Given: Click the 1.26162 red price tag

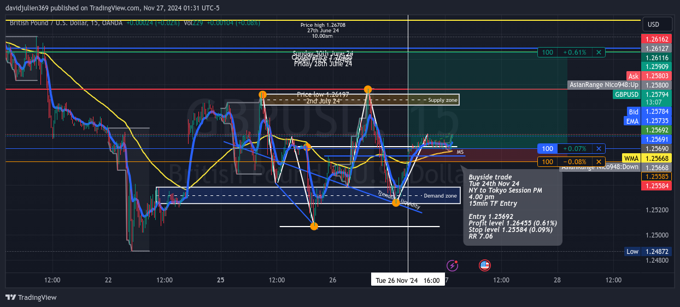Looking at the screenshot, I should pos(656,39).
